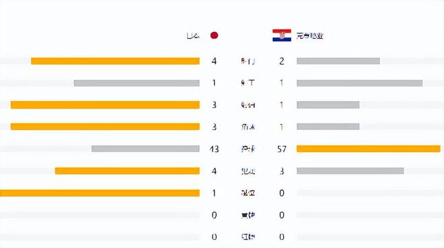Click Japan's full-width orange bar in 1–0 row
Screen dimensions: 444x248
point(100,192)
